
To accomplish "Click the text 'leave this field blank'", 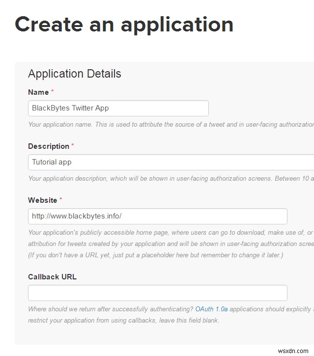I will pyautogui.click(x=189, y=321).
